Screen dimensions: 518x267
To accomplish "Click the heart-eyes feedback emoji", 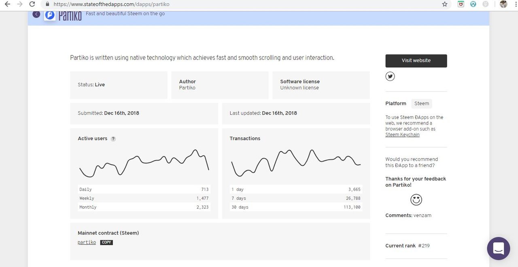I will [x=416, y=200].
